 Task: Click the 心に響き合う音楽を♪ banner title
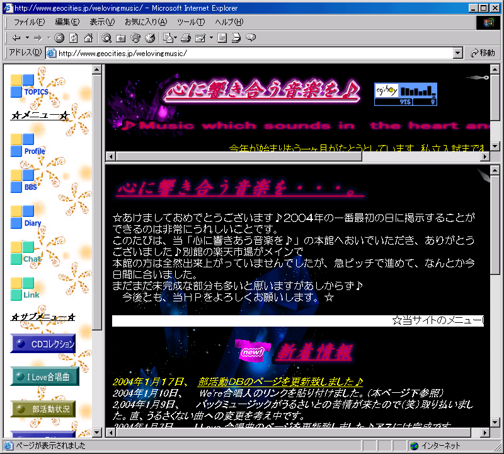point(262,90)
